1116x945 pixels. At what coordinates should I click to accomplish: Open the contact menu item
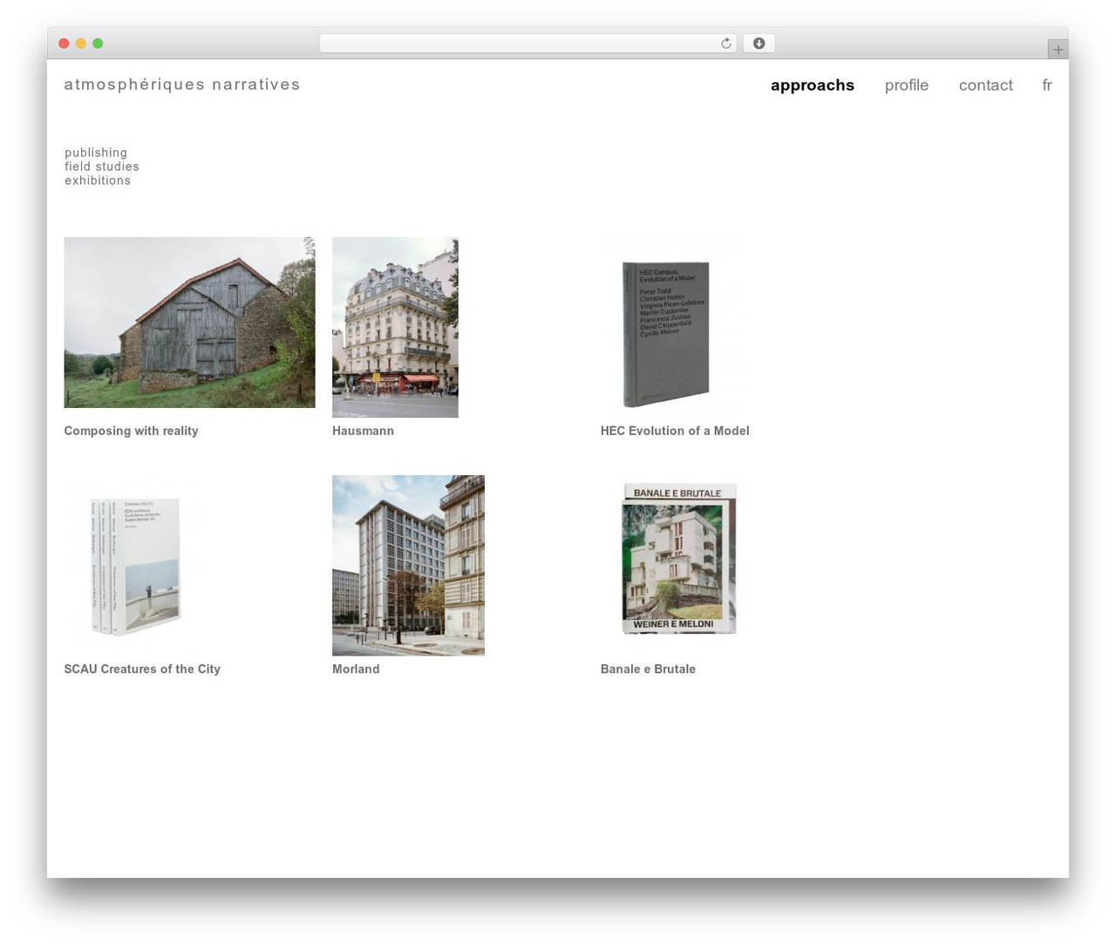(986, 85)
